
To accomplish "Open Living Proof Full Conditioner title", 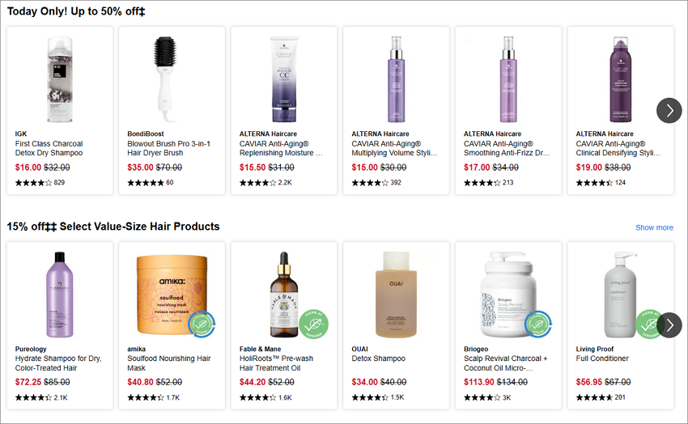I will (x=602, y=358).
